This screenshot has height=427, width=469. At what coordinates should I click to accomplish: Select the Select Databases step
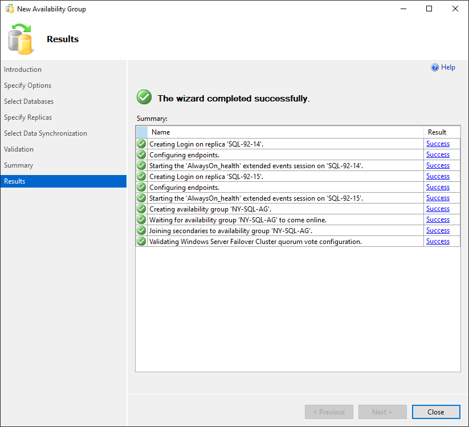(28, 101)
